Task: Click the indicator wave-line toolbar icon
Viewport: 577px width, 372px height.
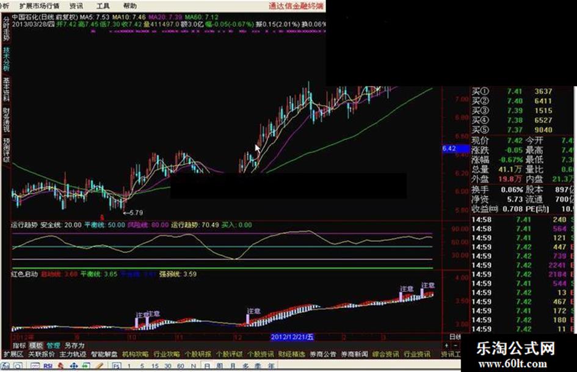Action: [x=35, y=366]
